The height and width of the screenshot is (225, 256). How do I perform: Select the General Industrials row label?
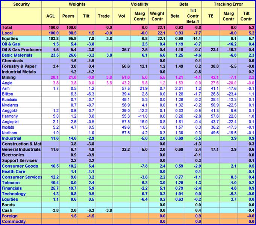coord(21,149)
